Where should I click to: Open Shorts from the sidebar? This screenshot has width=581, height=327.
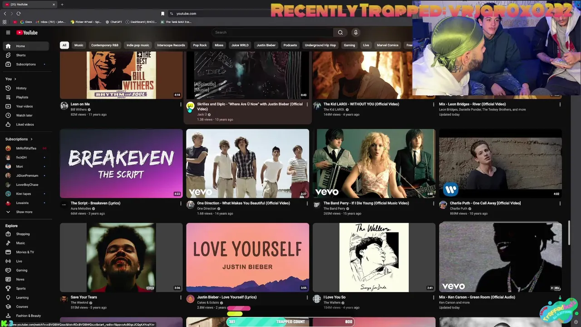point(25,55)
